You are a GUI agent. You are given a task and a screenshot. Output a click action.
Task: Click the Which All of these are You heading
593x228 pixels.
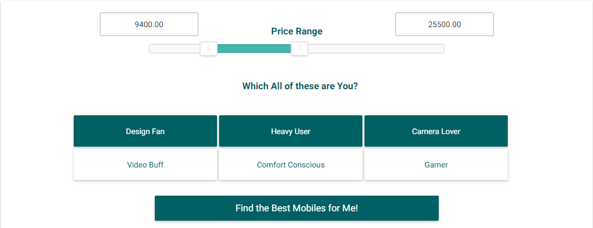[300, 86]
